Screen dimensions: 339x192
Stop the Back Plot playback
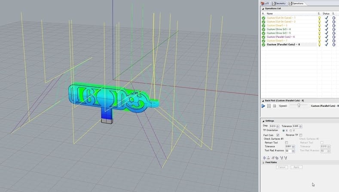(274, 106)
